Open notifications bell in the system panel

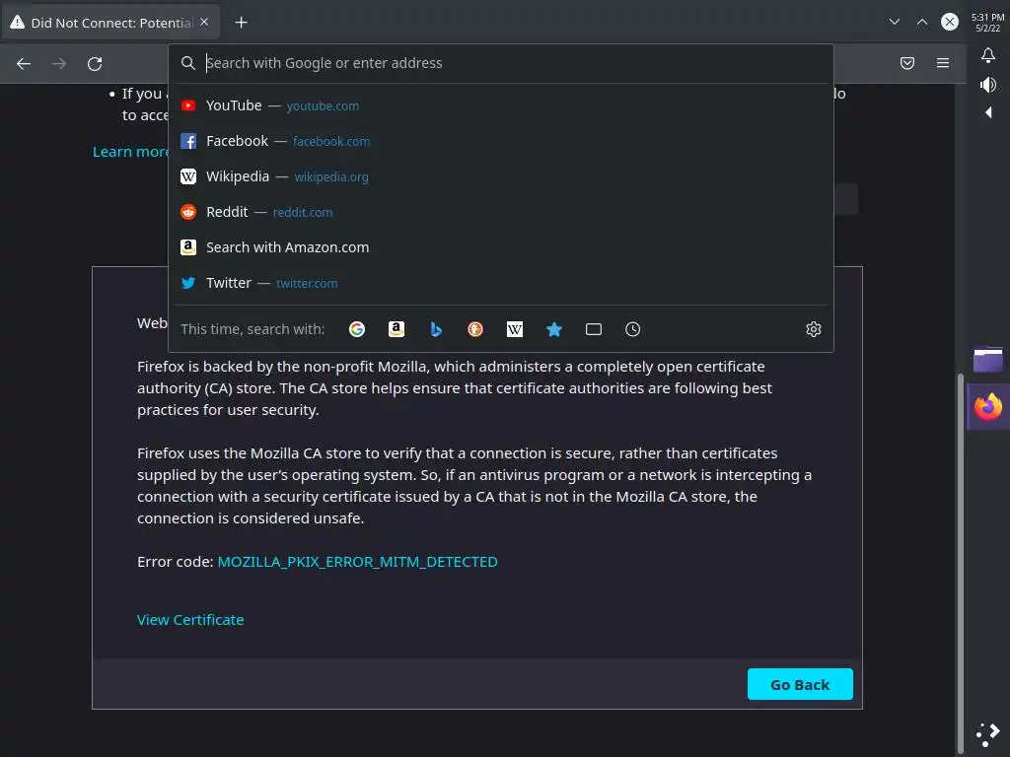coord(988,55)
